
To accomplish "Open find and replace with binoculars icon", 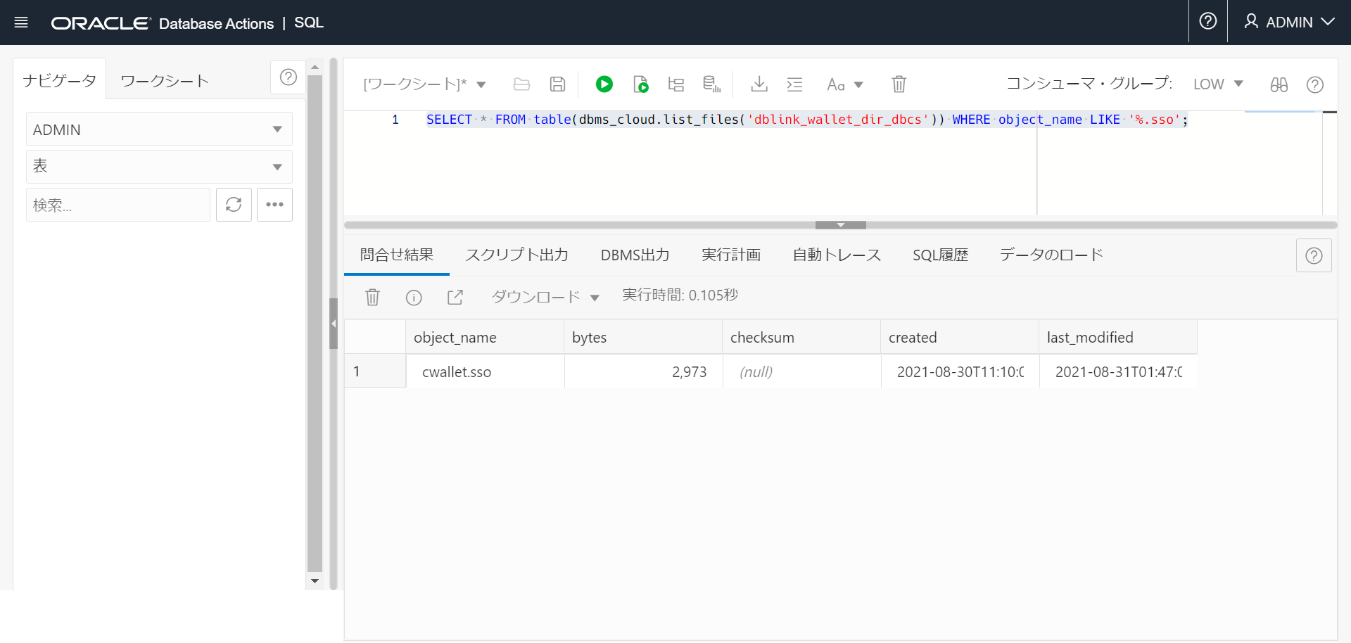I will [1279, 84].
